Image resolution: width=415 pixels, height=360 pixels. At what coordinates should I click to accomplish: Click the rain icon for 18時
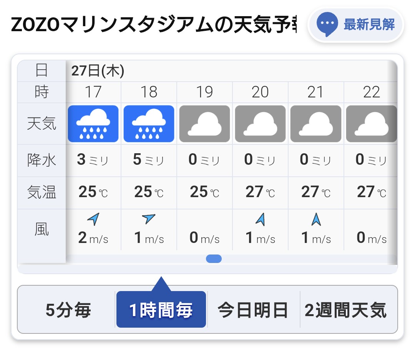coord(149,124)
